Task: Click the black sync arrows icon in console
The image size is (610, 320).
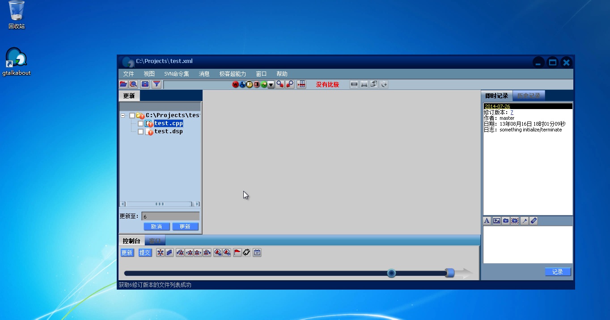Action: tap(246, 253)
